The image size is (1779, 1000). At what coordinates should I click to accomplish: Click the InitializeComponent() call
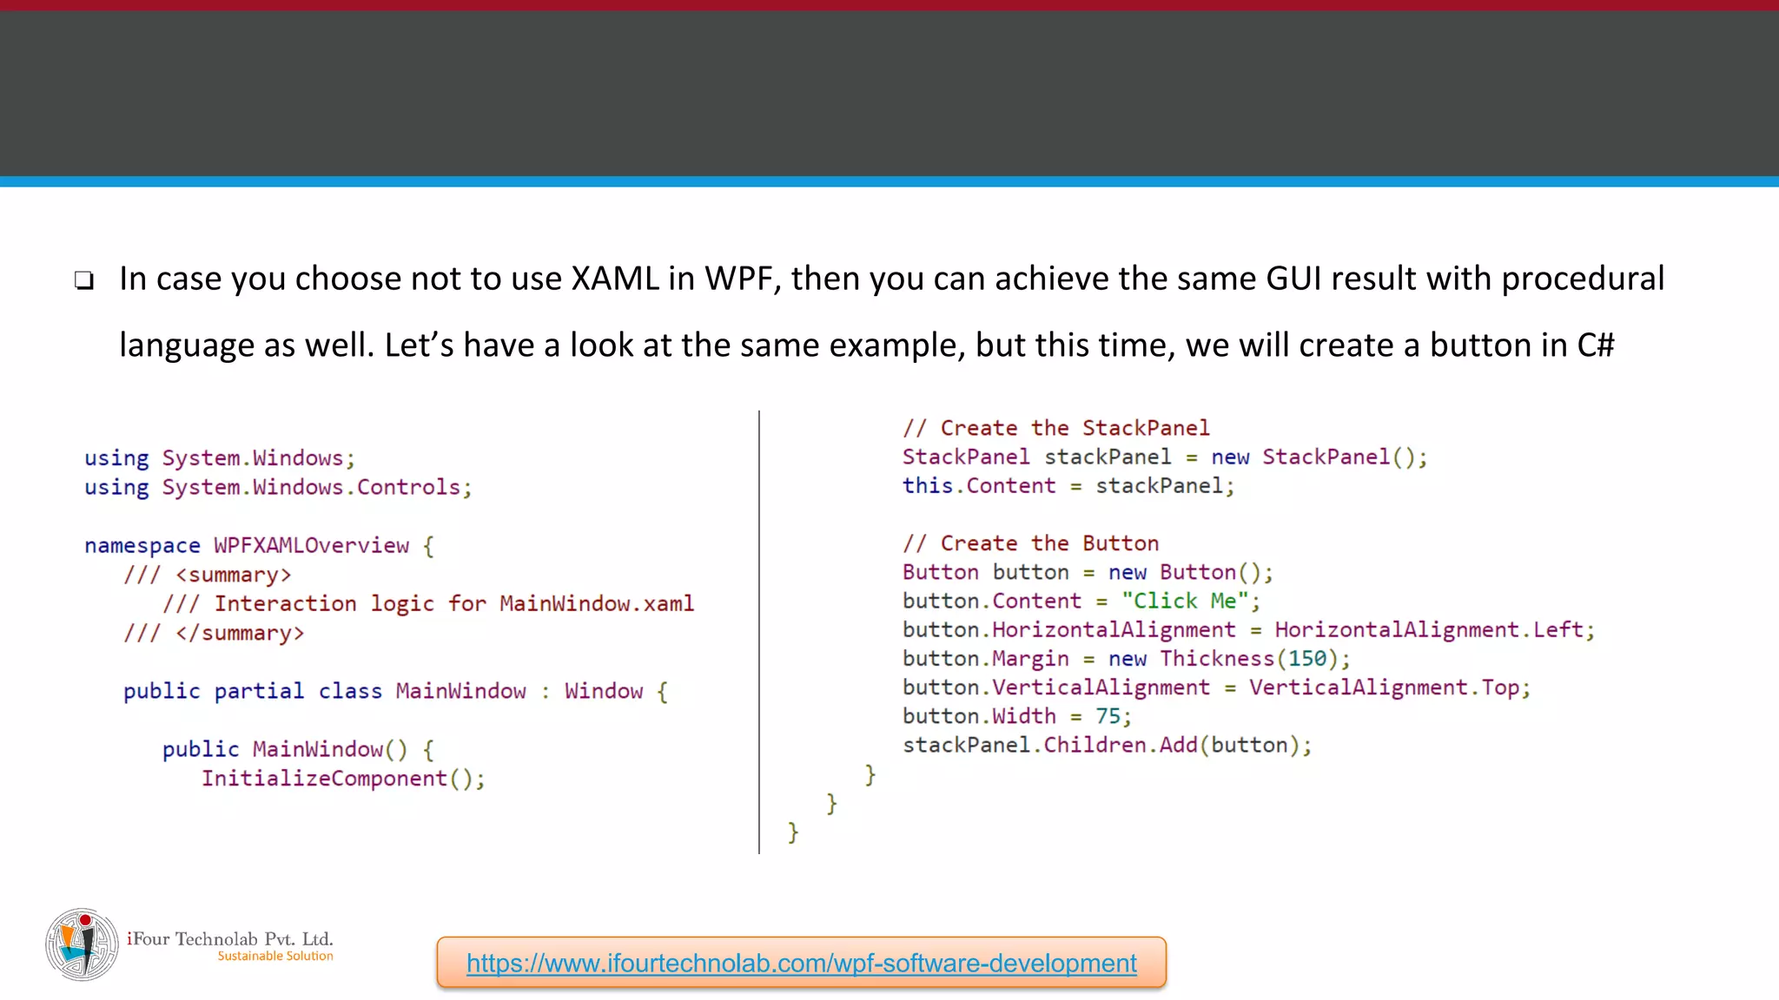click(343, 778)
